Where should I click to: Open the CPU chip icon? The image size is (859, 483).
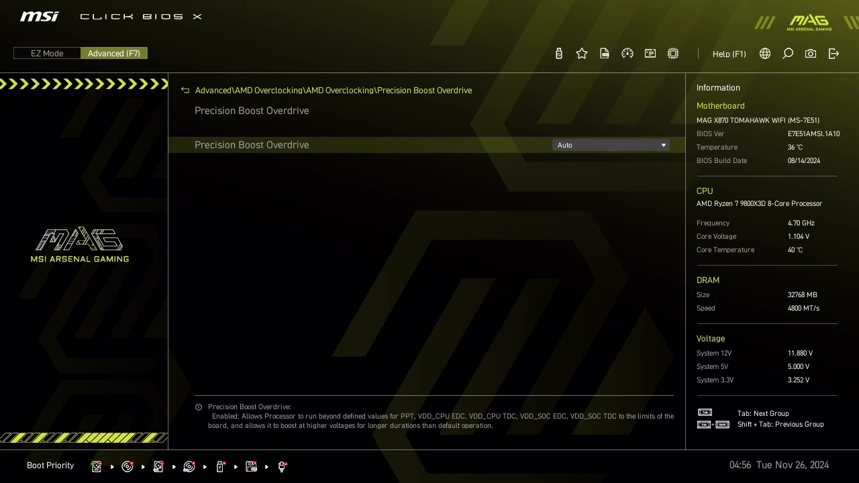(673, 54)
